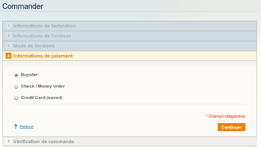This screenshot has height=151, width=261.
Task: Click the step 2 number badge
Action: pyautogui.click(x=9, y=36)
